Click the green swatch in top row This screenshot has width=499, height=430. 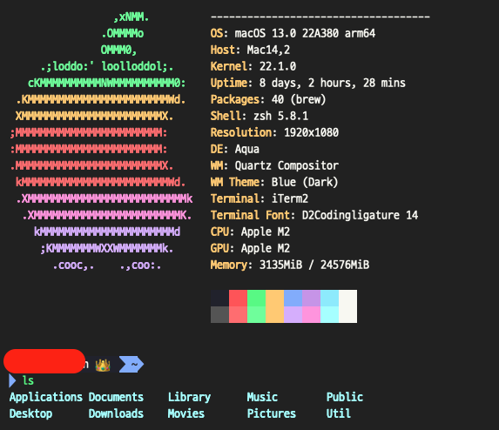click(x=257, y=298)
